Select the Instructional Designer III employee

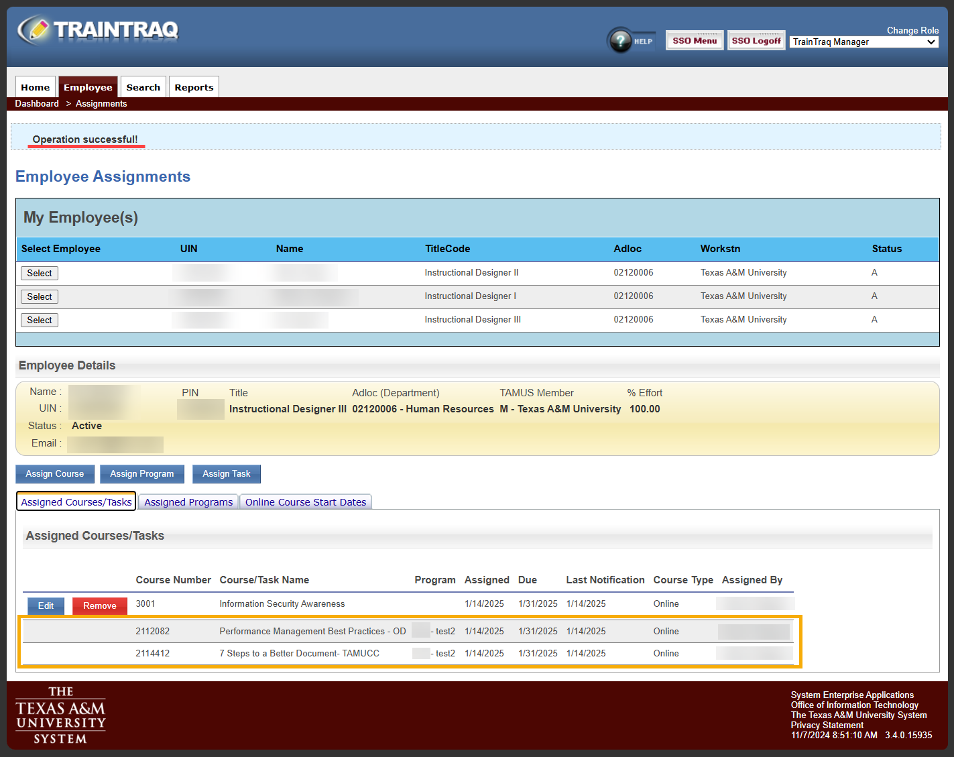click(40, 321)
